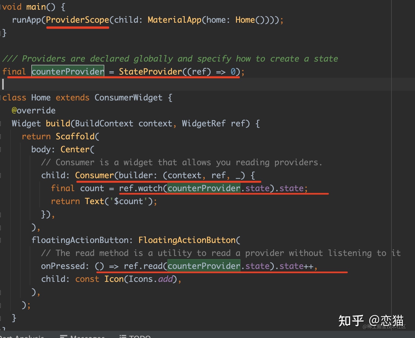Click the Messages tool window icon
The image size is (415, 338).
click(63, 336)
